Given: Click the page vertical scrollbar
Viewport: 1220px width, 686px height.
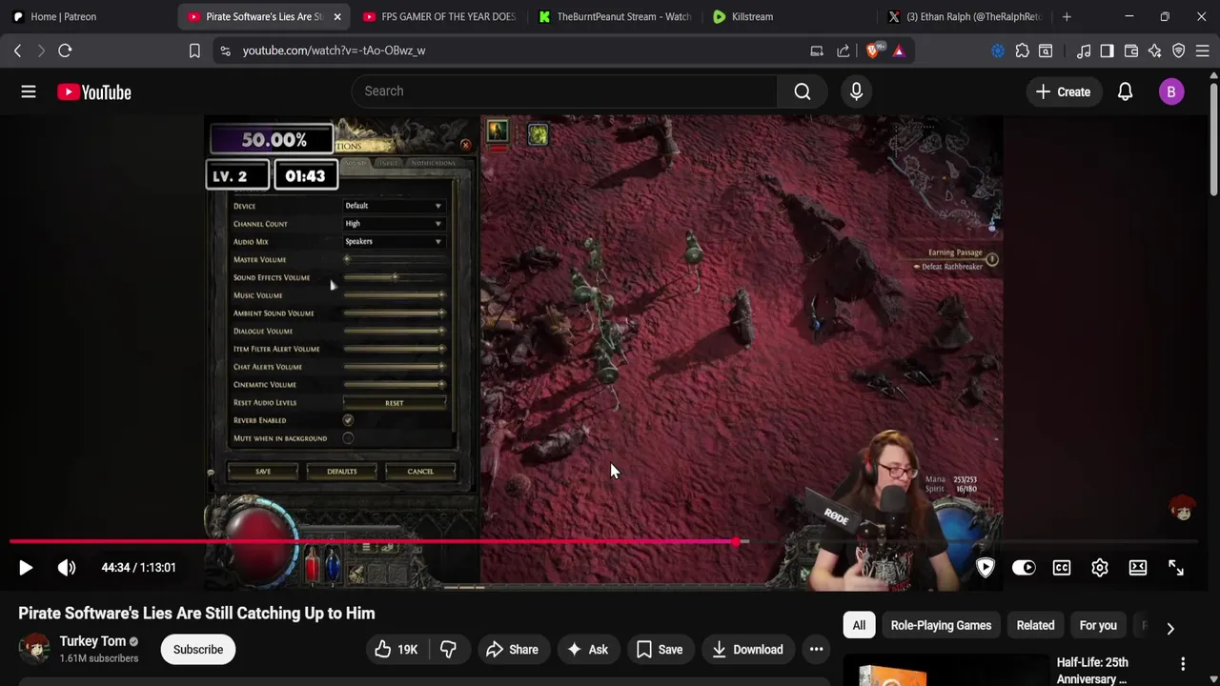Looking at the screenshot, I should (1213, 138).
